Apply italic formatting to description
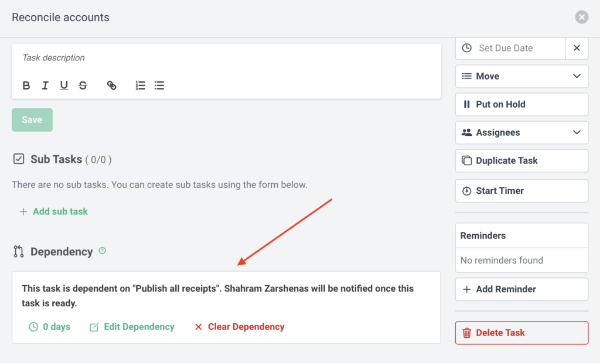This screenshot has width=600, height=363. point(45,85)
